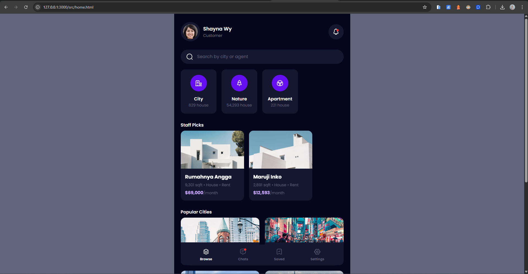Click the search magnifier icon
The height and width of the screenshot is (274, 528).
point(190,56)
